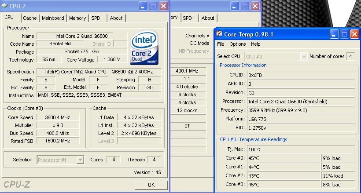
Task: Click the OK button in CPU-Z
Action: pos(151,185)
